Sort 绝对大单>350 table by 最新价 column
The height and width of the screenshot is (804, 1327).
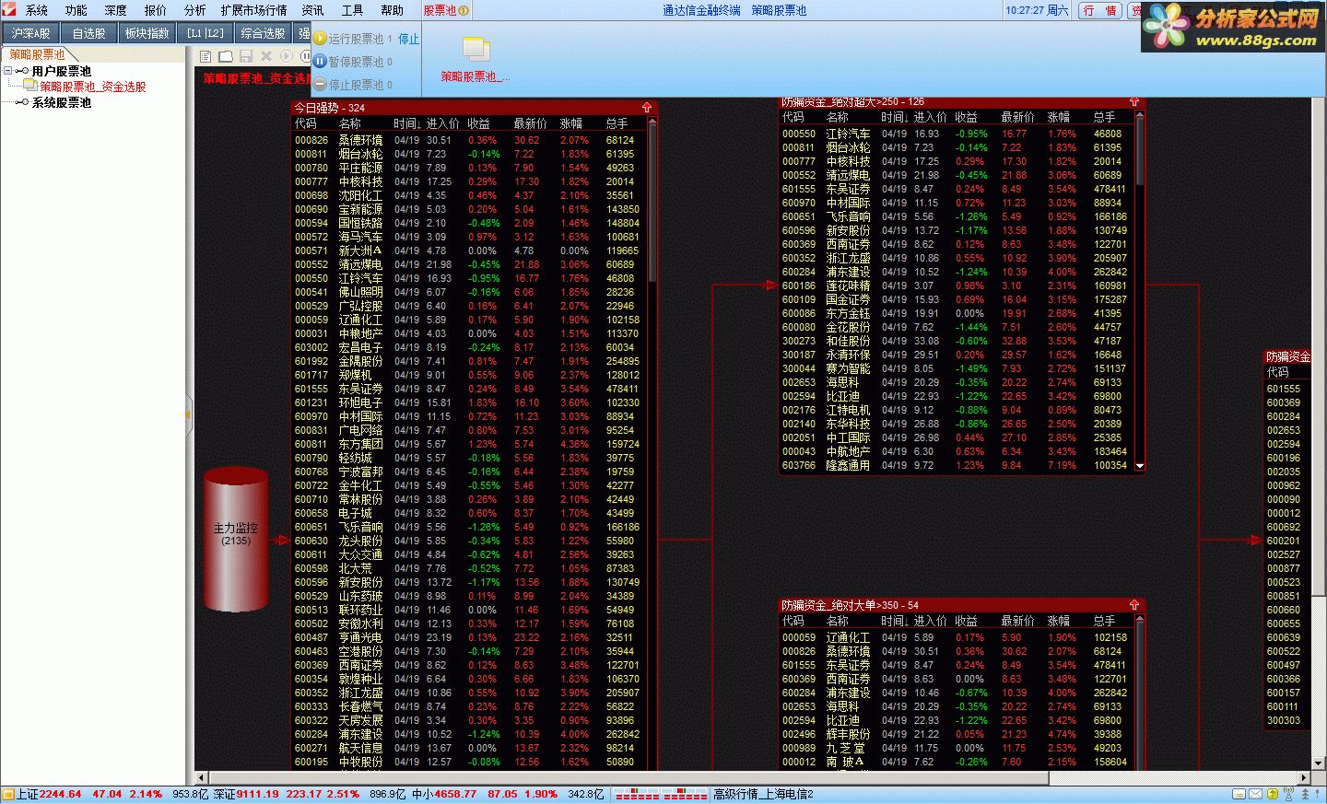1017,621
